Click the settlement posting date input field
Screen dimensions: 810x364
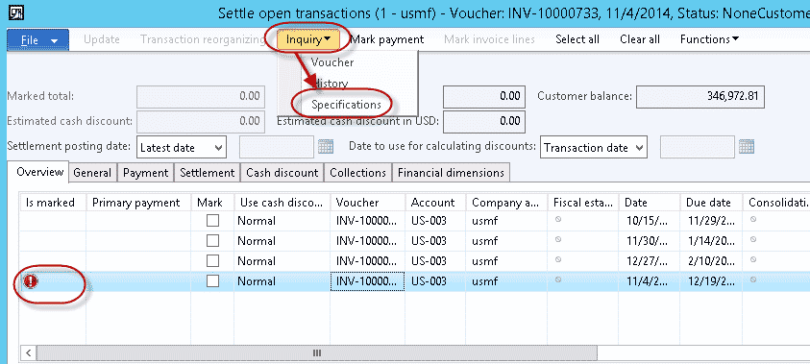277,147
